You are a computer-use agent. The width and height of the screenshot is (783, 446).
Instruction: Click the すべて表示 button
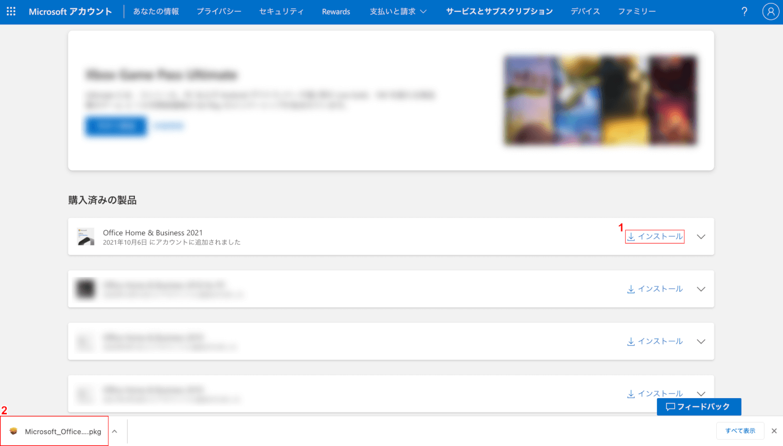click(740, 431)
